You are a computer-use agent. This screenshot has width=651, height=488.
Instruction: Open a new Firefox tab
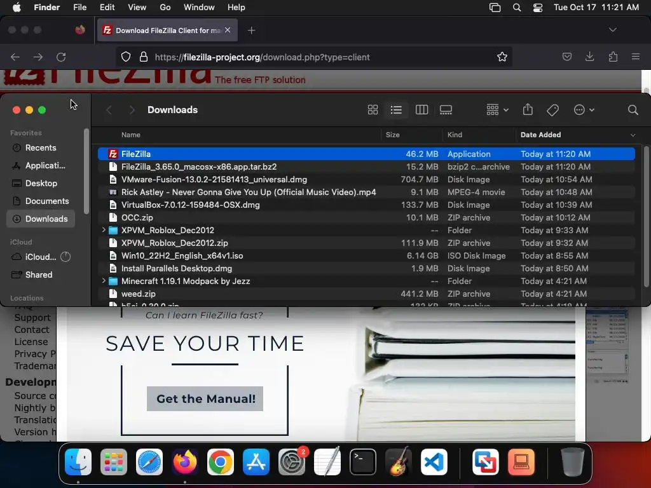pyautogui.click(x=251, y=30)
